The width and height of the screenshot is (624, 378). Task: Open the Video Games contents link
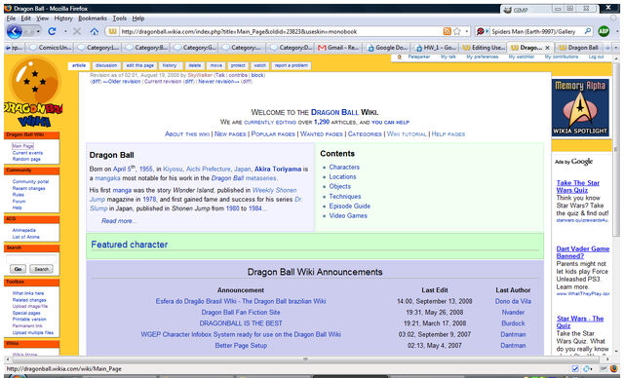click(348, 215)
